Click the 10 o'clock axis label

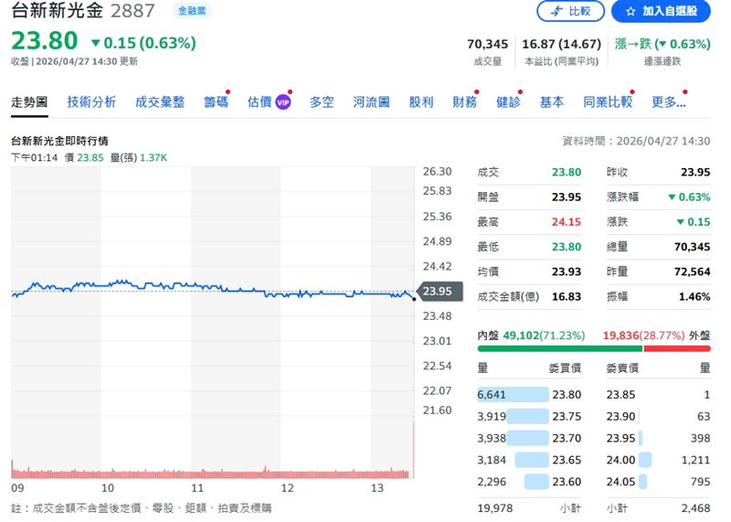coord(108,488)
